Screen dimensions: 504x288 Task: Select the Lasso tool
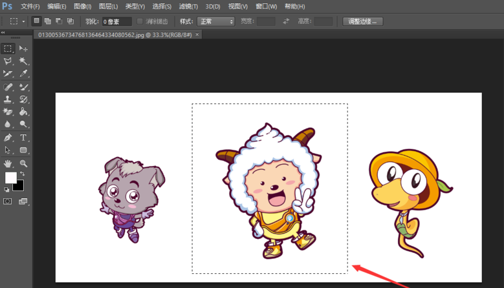click(x=8, y=61)
